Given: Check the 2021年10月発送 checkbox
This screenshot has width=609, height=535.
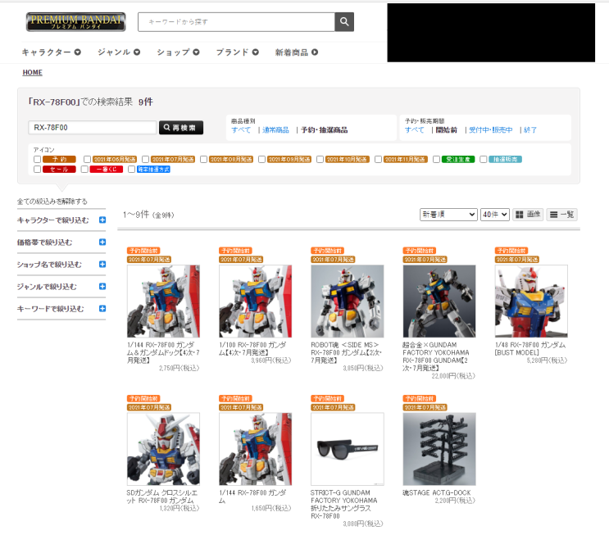Looking at the screenshot, I should [320, 159].
